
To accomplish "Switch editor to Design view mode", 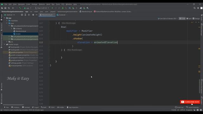I will click(x=196, y=19).
